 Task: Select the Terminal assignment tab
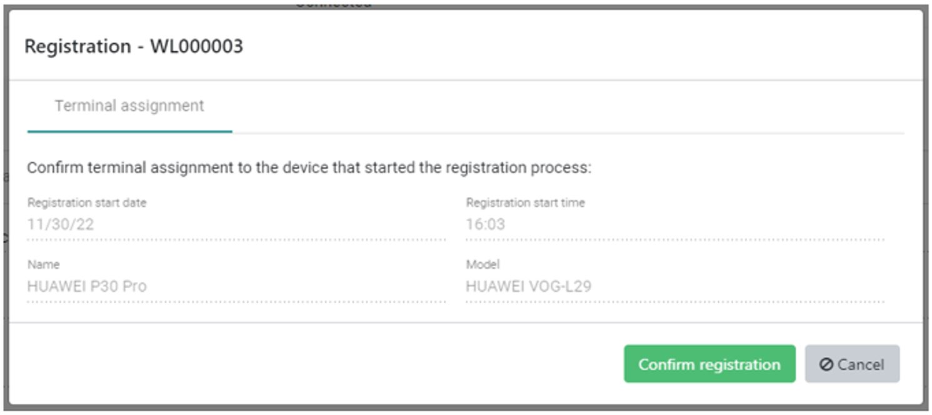pos(129,106)
